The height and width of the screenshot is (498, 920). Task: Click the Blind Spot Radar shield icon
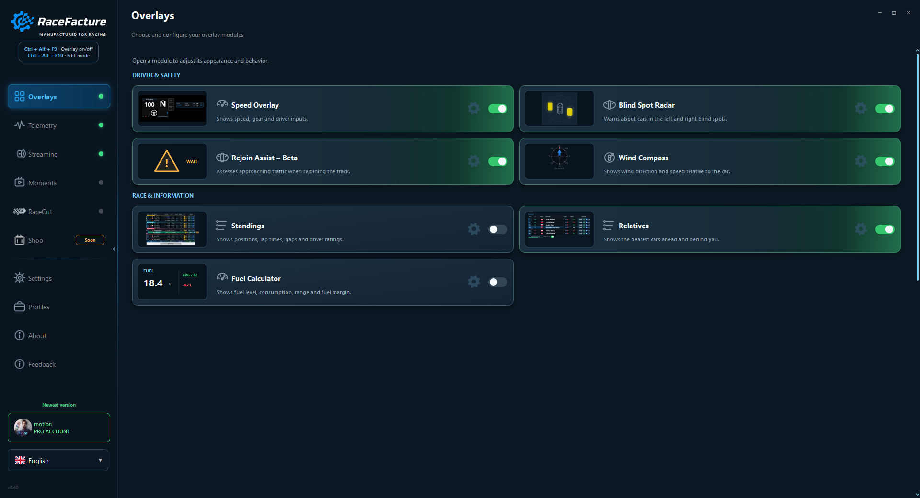[609, 105]
